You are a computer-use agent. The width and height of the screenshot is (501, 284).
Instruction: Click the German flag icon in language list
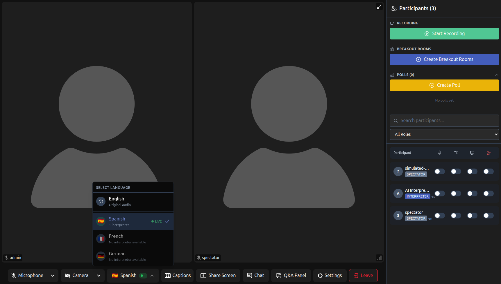click(101, 256)
